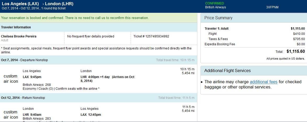The width and height of the screenshot is (307, 122).
Task: Click the British Airways name in top header
Action: (215, 7)
